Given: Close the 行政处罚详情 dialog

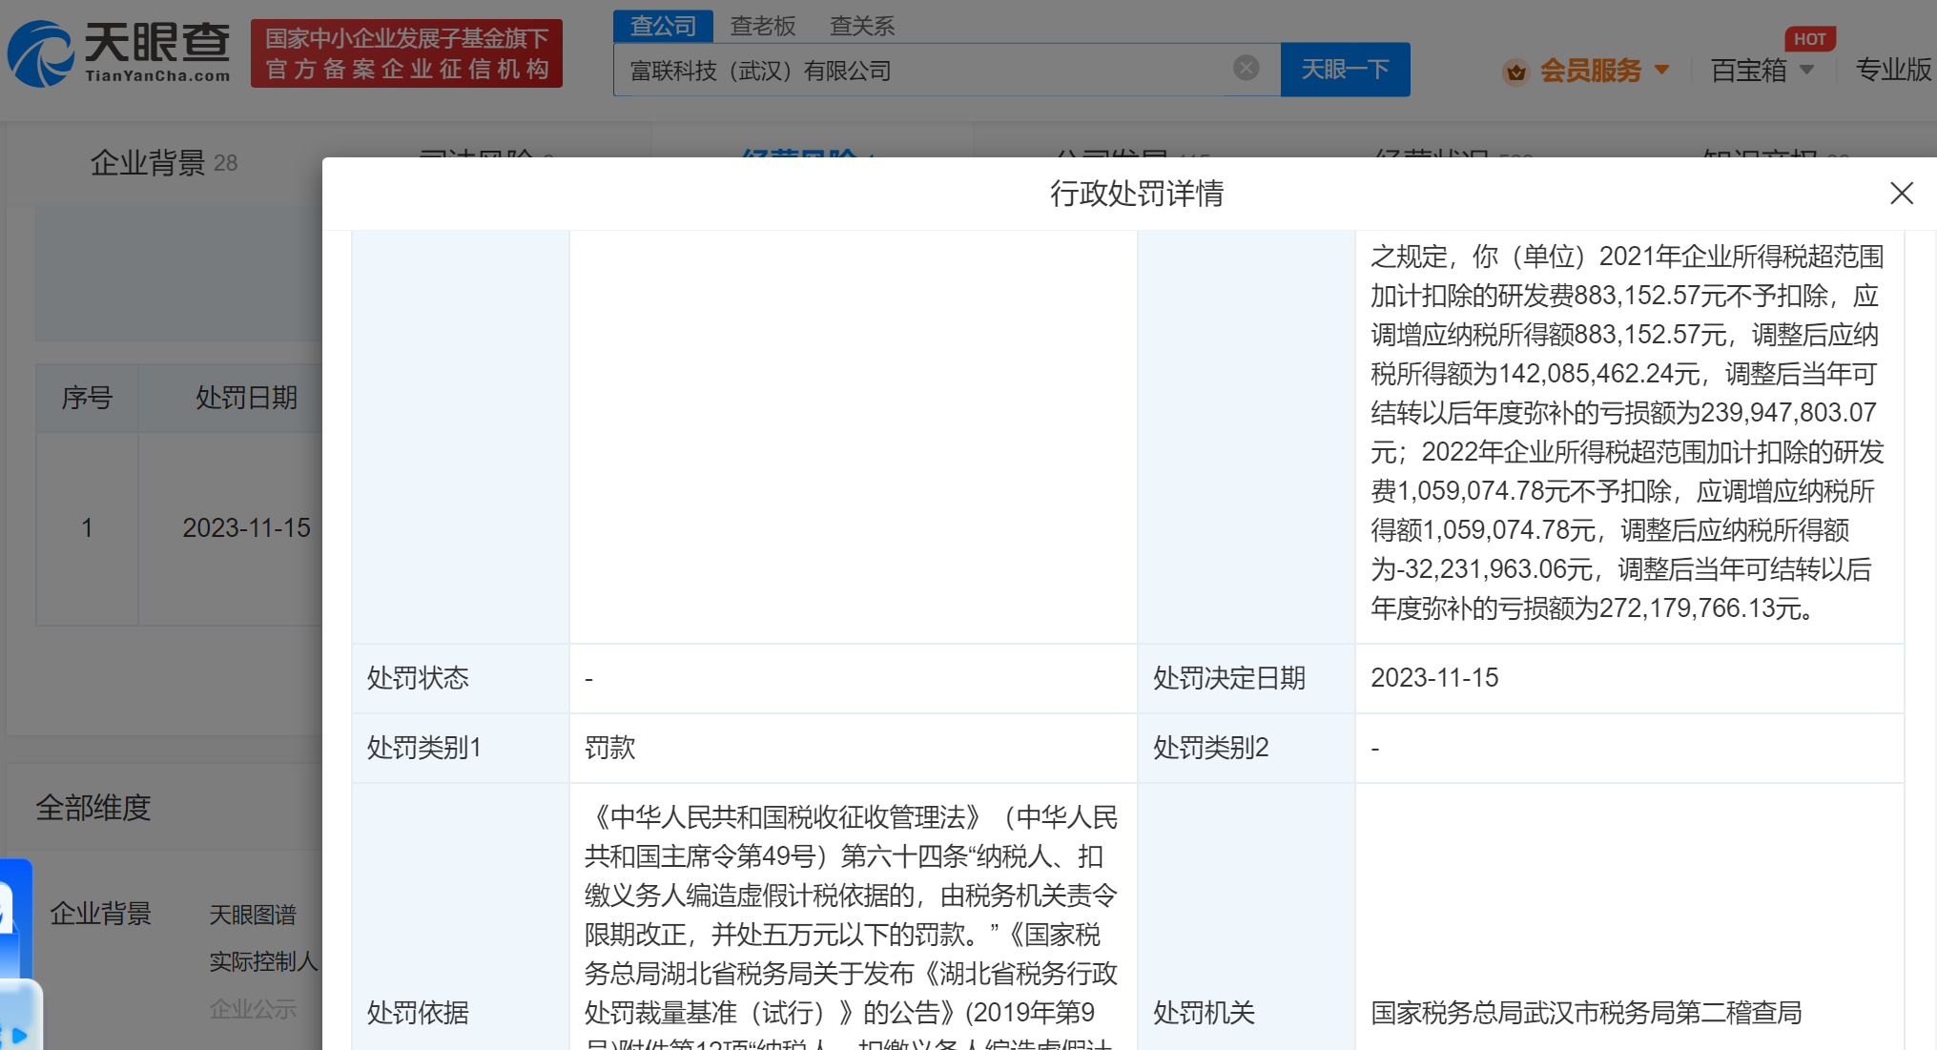Looking at the screenshot, I should (x=1901, y=194).
